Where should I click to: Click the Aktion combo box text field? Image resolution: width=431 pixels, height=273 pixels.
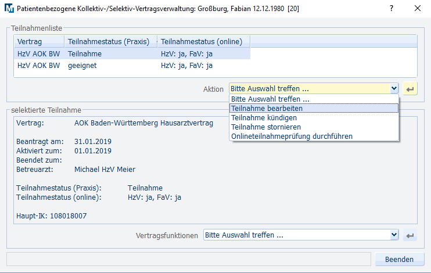tap(308, 89)
